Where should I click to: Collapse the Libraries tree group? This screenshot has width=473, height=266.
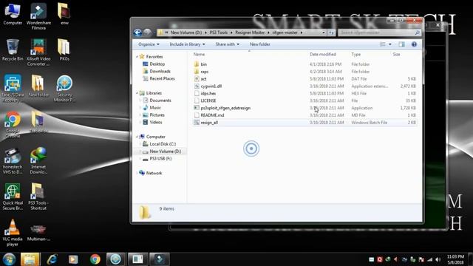137,93
